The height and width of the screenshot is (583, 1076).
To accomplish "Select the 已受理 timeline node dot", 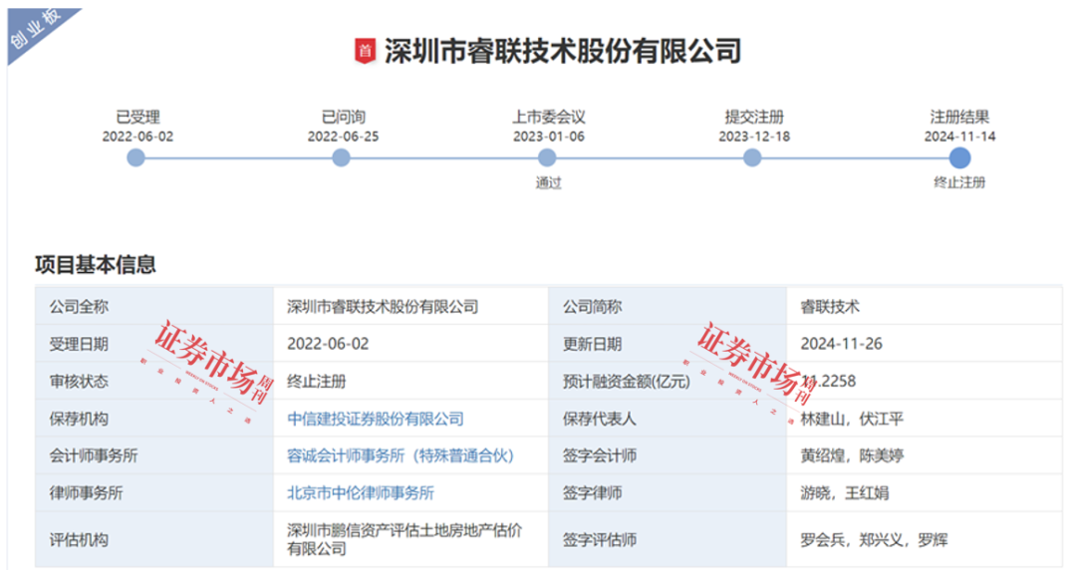I will [134, 155].
